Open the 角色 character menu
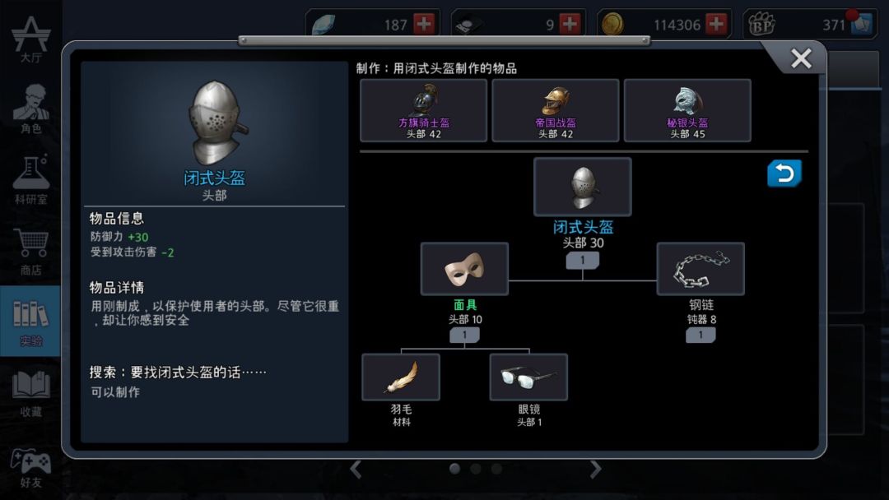The height and width of the screenshot is (500, 889). point(30,108)
